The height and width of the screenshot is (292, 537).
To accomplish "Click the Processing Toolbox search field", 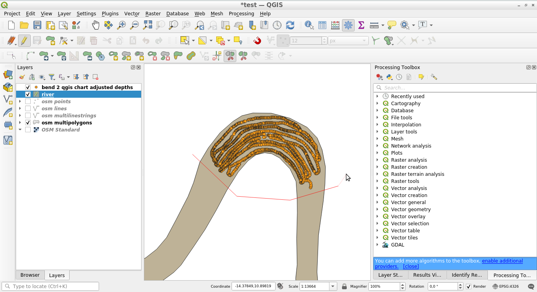I will (x=455, y=88).
